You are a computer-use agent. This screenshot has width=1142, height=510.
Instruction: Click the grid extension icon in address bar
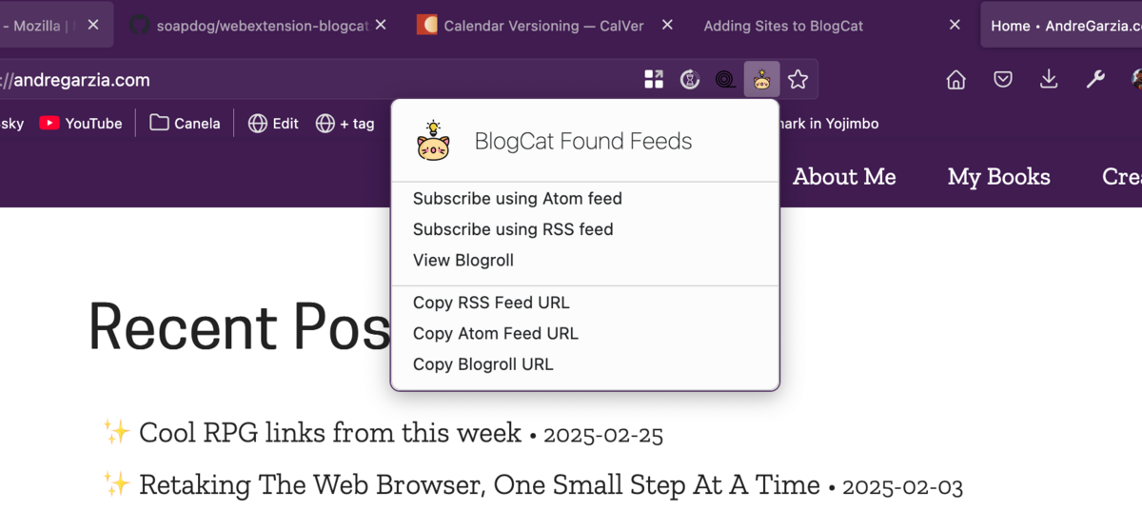(x=654, y=80)
